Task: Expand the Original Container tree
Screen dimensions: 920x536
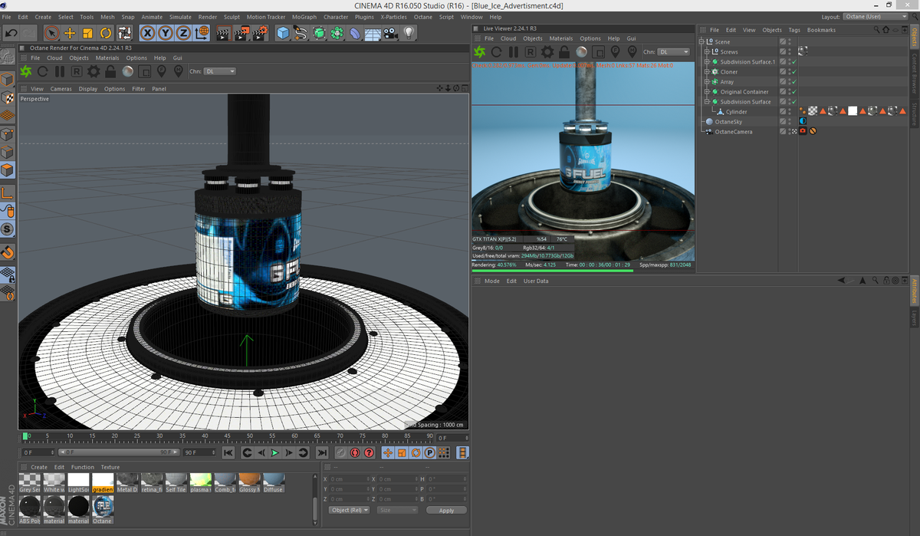Action: (706, 92)
